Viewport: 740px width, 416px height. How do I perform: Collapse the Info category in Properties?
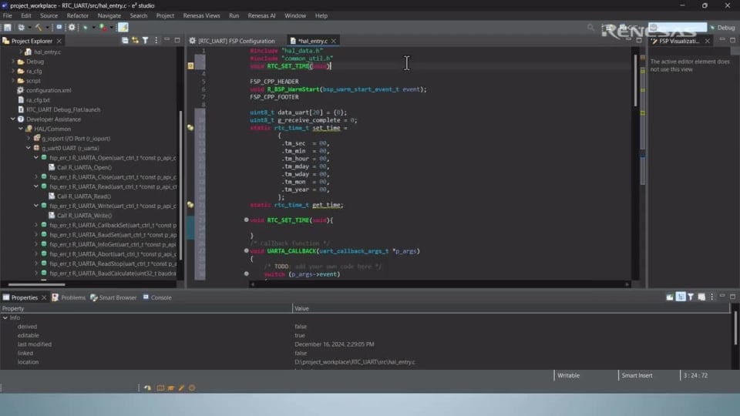tap(5, 318)
